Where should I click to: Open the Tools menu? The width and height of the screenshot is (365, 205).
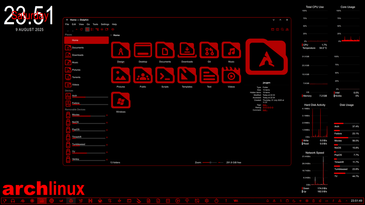(95, 24)
